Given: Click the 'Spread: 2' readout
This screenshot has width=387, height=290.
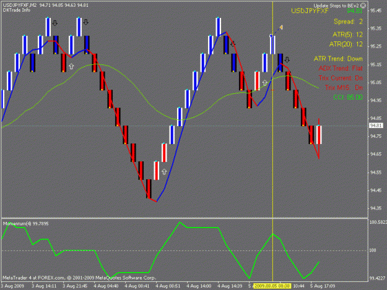Looking at the screenshot, I should 348,22.
